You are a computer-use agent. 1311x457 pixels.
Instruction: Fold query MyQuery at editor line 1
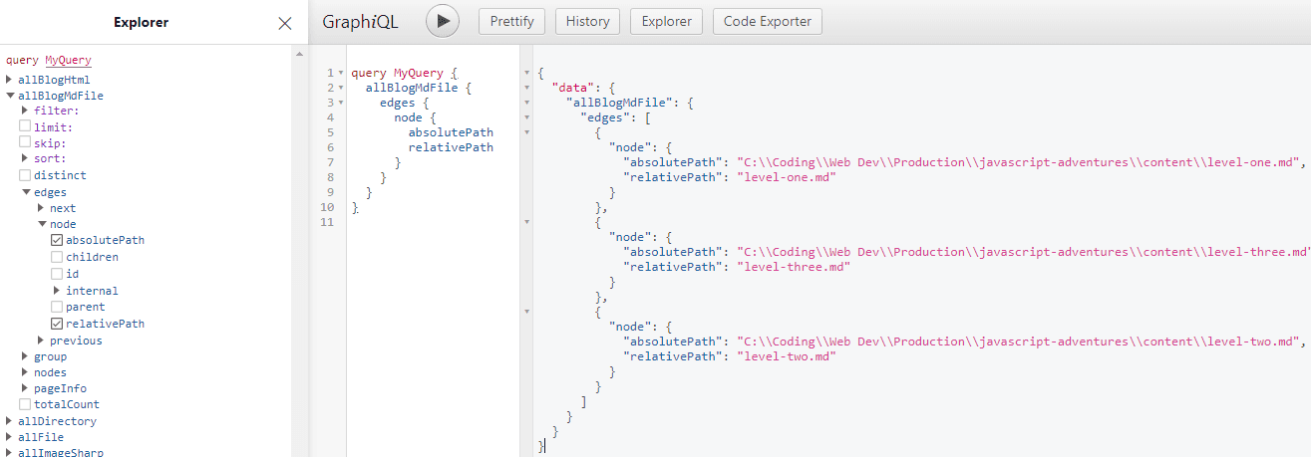[x=341, y=74]
